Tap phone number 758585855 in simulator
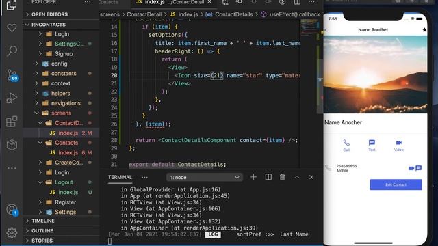The height and width of the screenshot is (246, 438). click(x=346, y=166)
